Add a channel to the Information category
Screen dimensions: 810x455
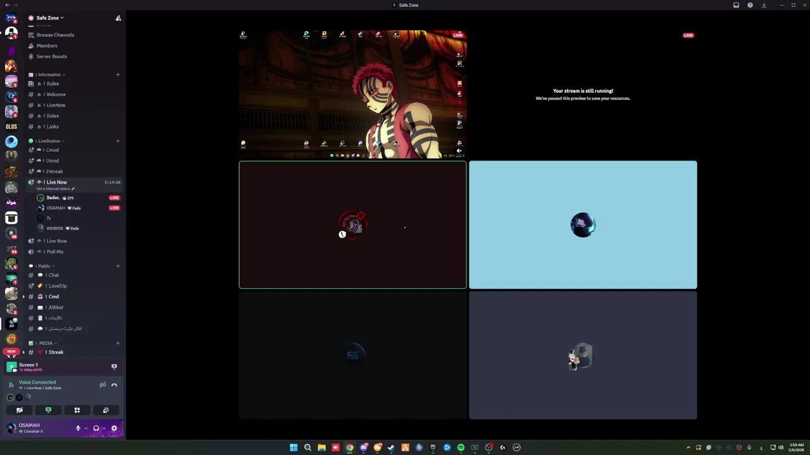[x=118, y=75]
